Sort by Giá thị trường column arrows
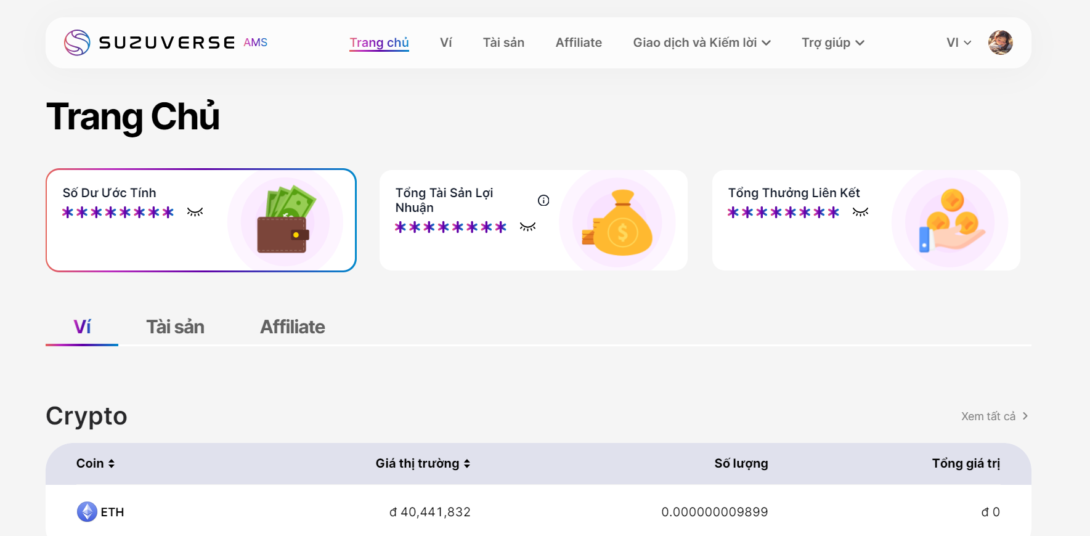 (467, 464)
